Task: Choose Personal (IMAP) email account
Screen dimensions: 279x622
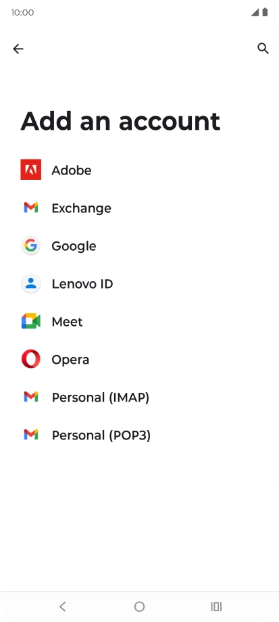Action: pos(139,397)
